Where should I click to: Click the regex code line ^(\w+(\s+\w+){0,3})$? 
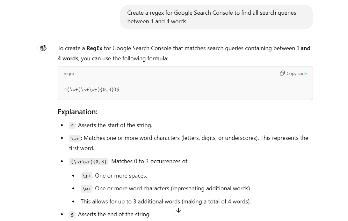click(x=92, y=89)
